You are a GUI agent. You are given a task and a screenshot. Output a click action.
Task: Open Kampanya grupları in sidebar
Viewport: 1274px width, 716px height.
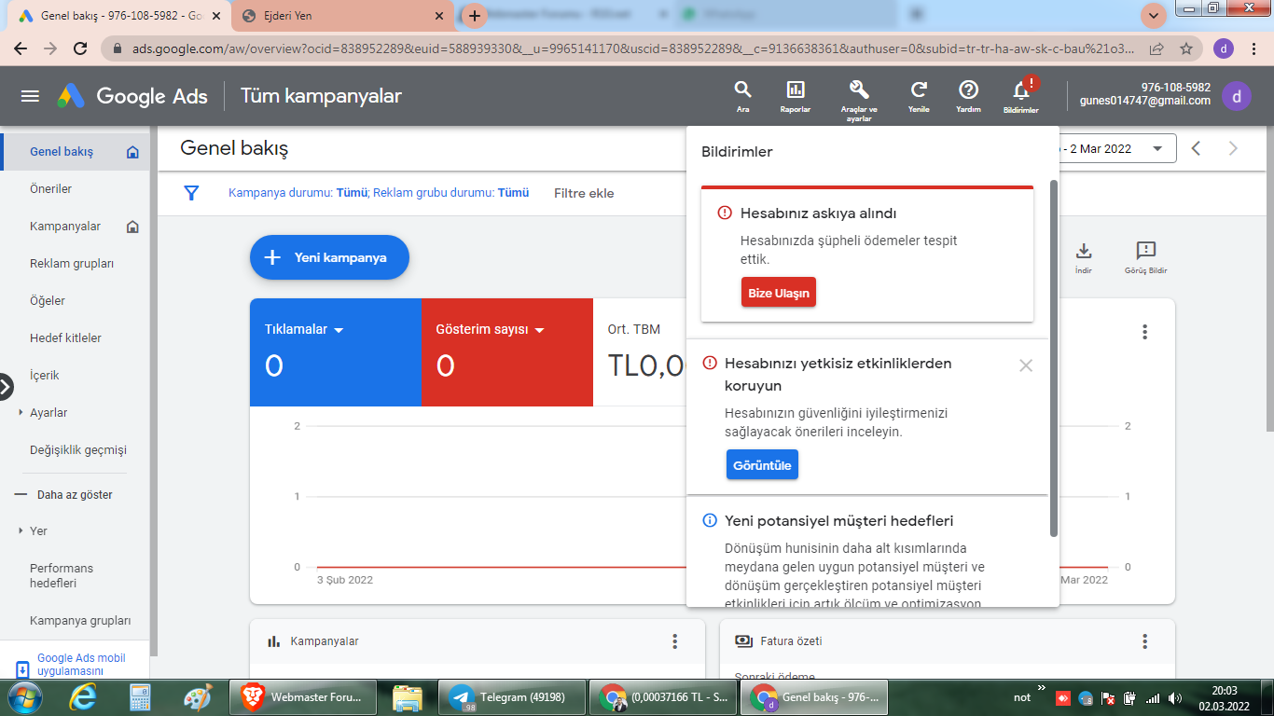pos(80,620)
